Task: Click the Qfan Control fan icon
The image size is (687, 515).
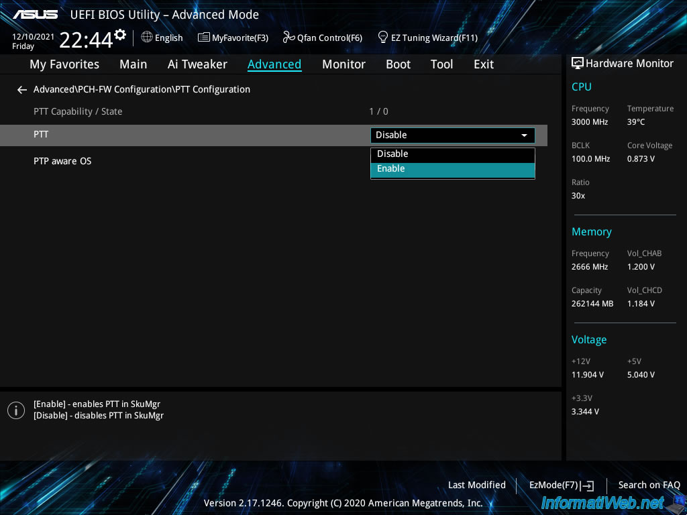Action: click(x=288, y=38)
